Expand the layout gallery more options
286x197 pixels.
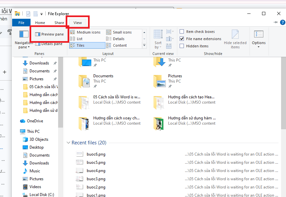(144, 45)
